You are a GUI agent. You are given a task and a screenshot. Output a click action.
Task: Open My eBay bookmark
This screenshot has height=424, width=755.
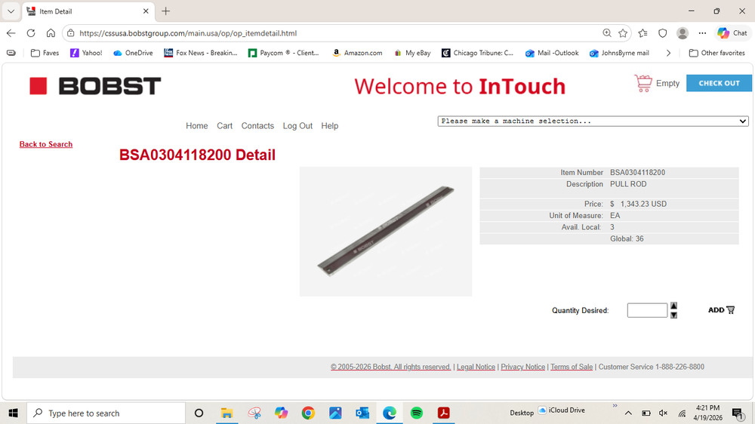[411, 53]
